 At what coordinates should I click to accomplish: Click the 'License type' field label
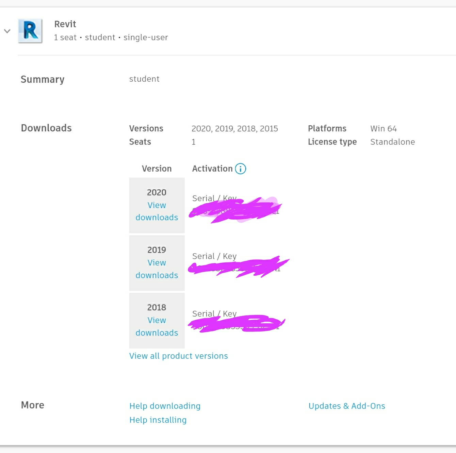pyautogui.click(x=332, y=142)
